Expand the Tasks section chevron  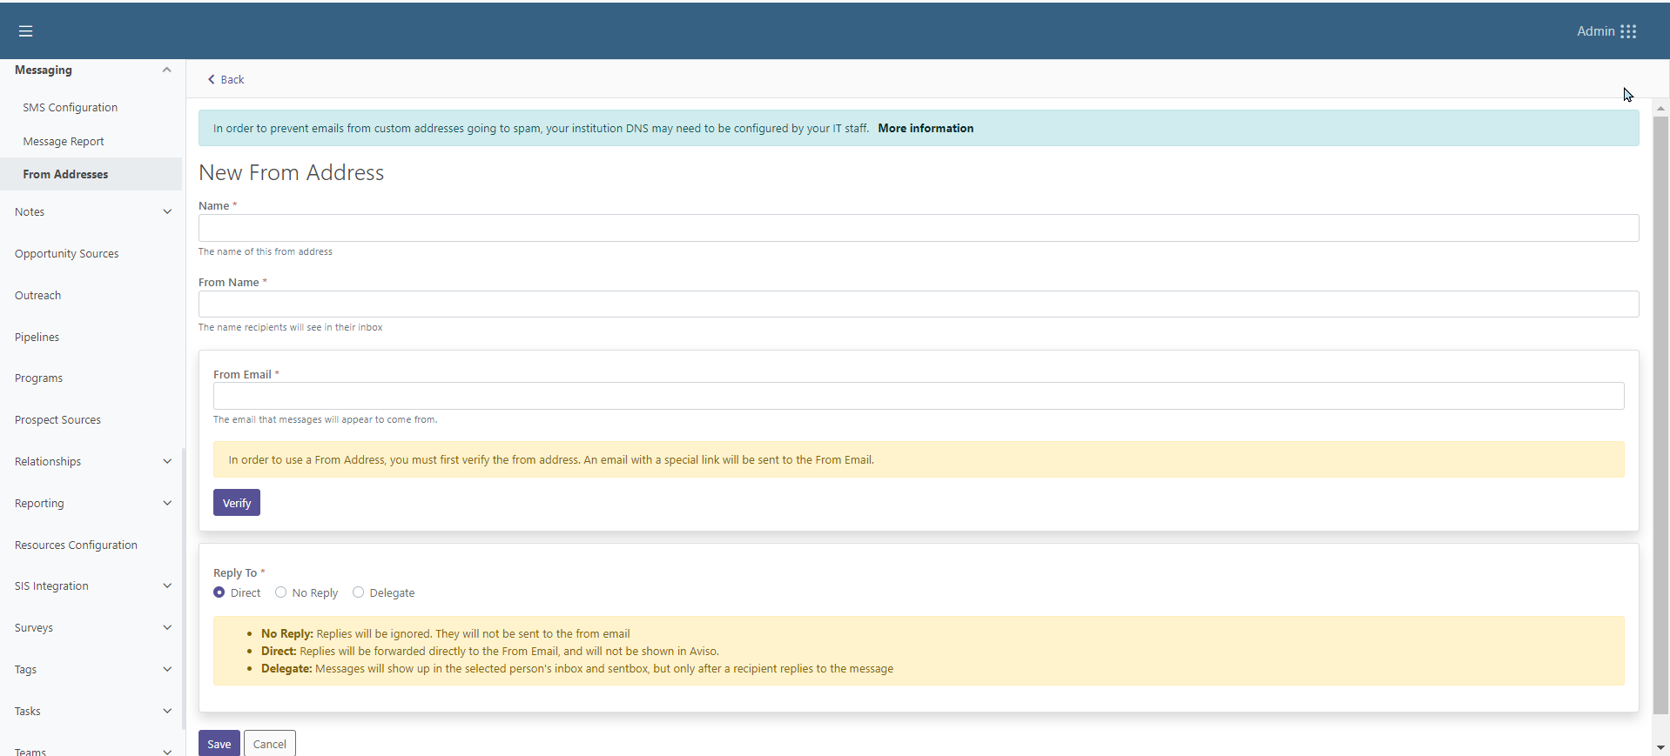167,711
